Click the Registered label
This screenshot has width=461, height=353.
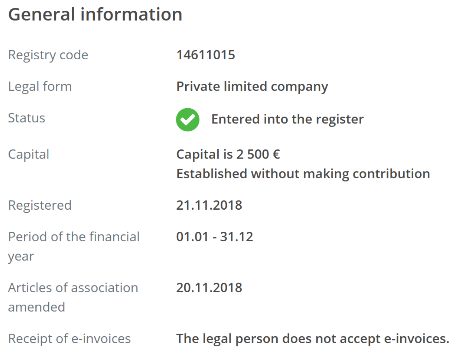[40, 206]
